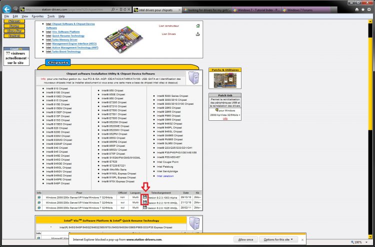Click the address bar URL field
This screenshot has height=247, width=375.
[67, 9]
